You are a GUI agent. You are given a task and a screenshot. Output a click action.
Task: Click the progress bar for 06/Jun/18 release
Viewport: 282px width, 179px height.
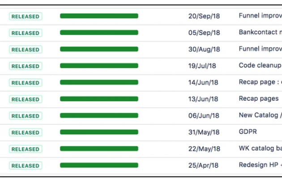point(99,115)
